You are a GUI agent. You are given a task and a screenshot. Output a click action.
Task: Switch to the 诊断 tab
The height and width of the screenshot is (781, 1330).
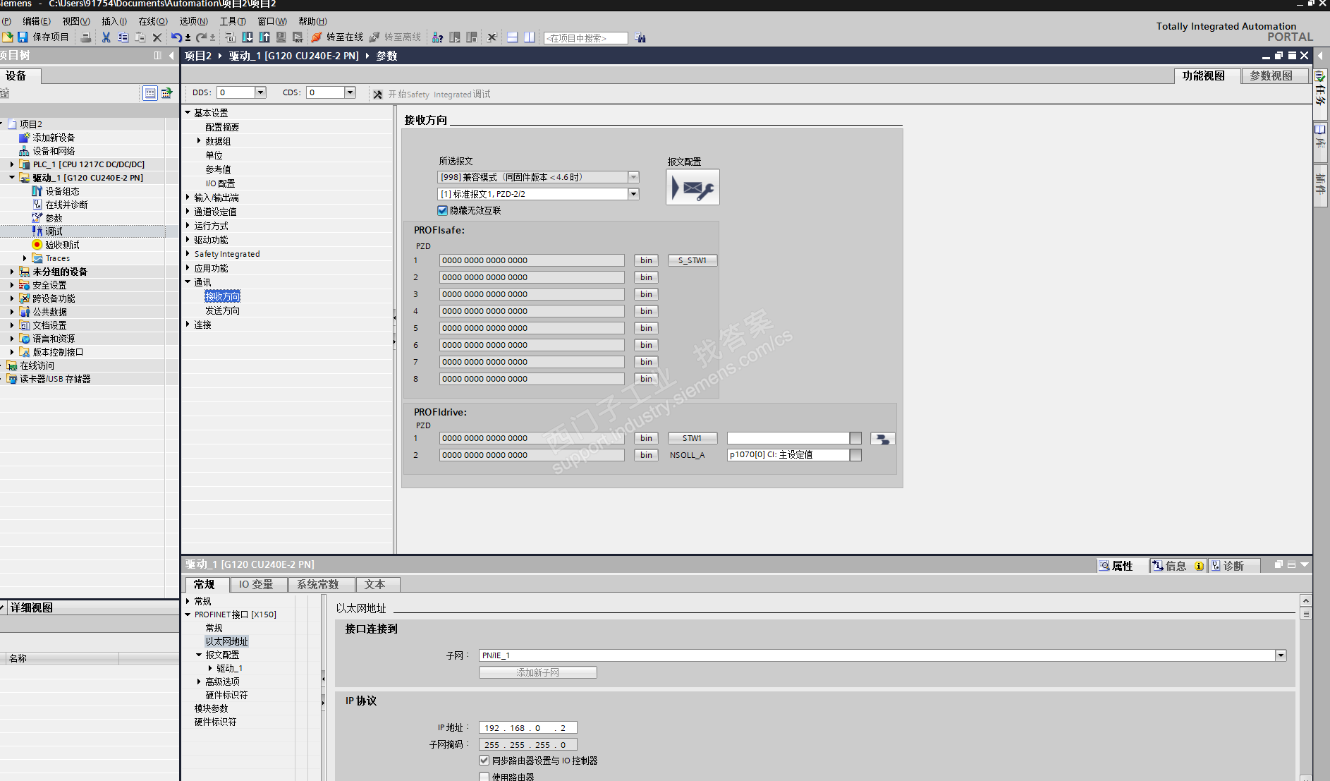(1233, 566)
